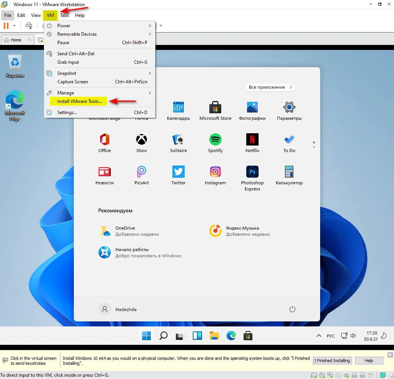The width and height of the screenshot is (394, 379).
Task: Open the dropdown arrow beside the pause button
Action: pyautogui.click(x=14, y=26)
